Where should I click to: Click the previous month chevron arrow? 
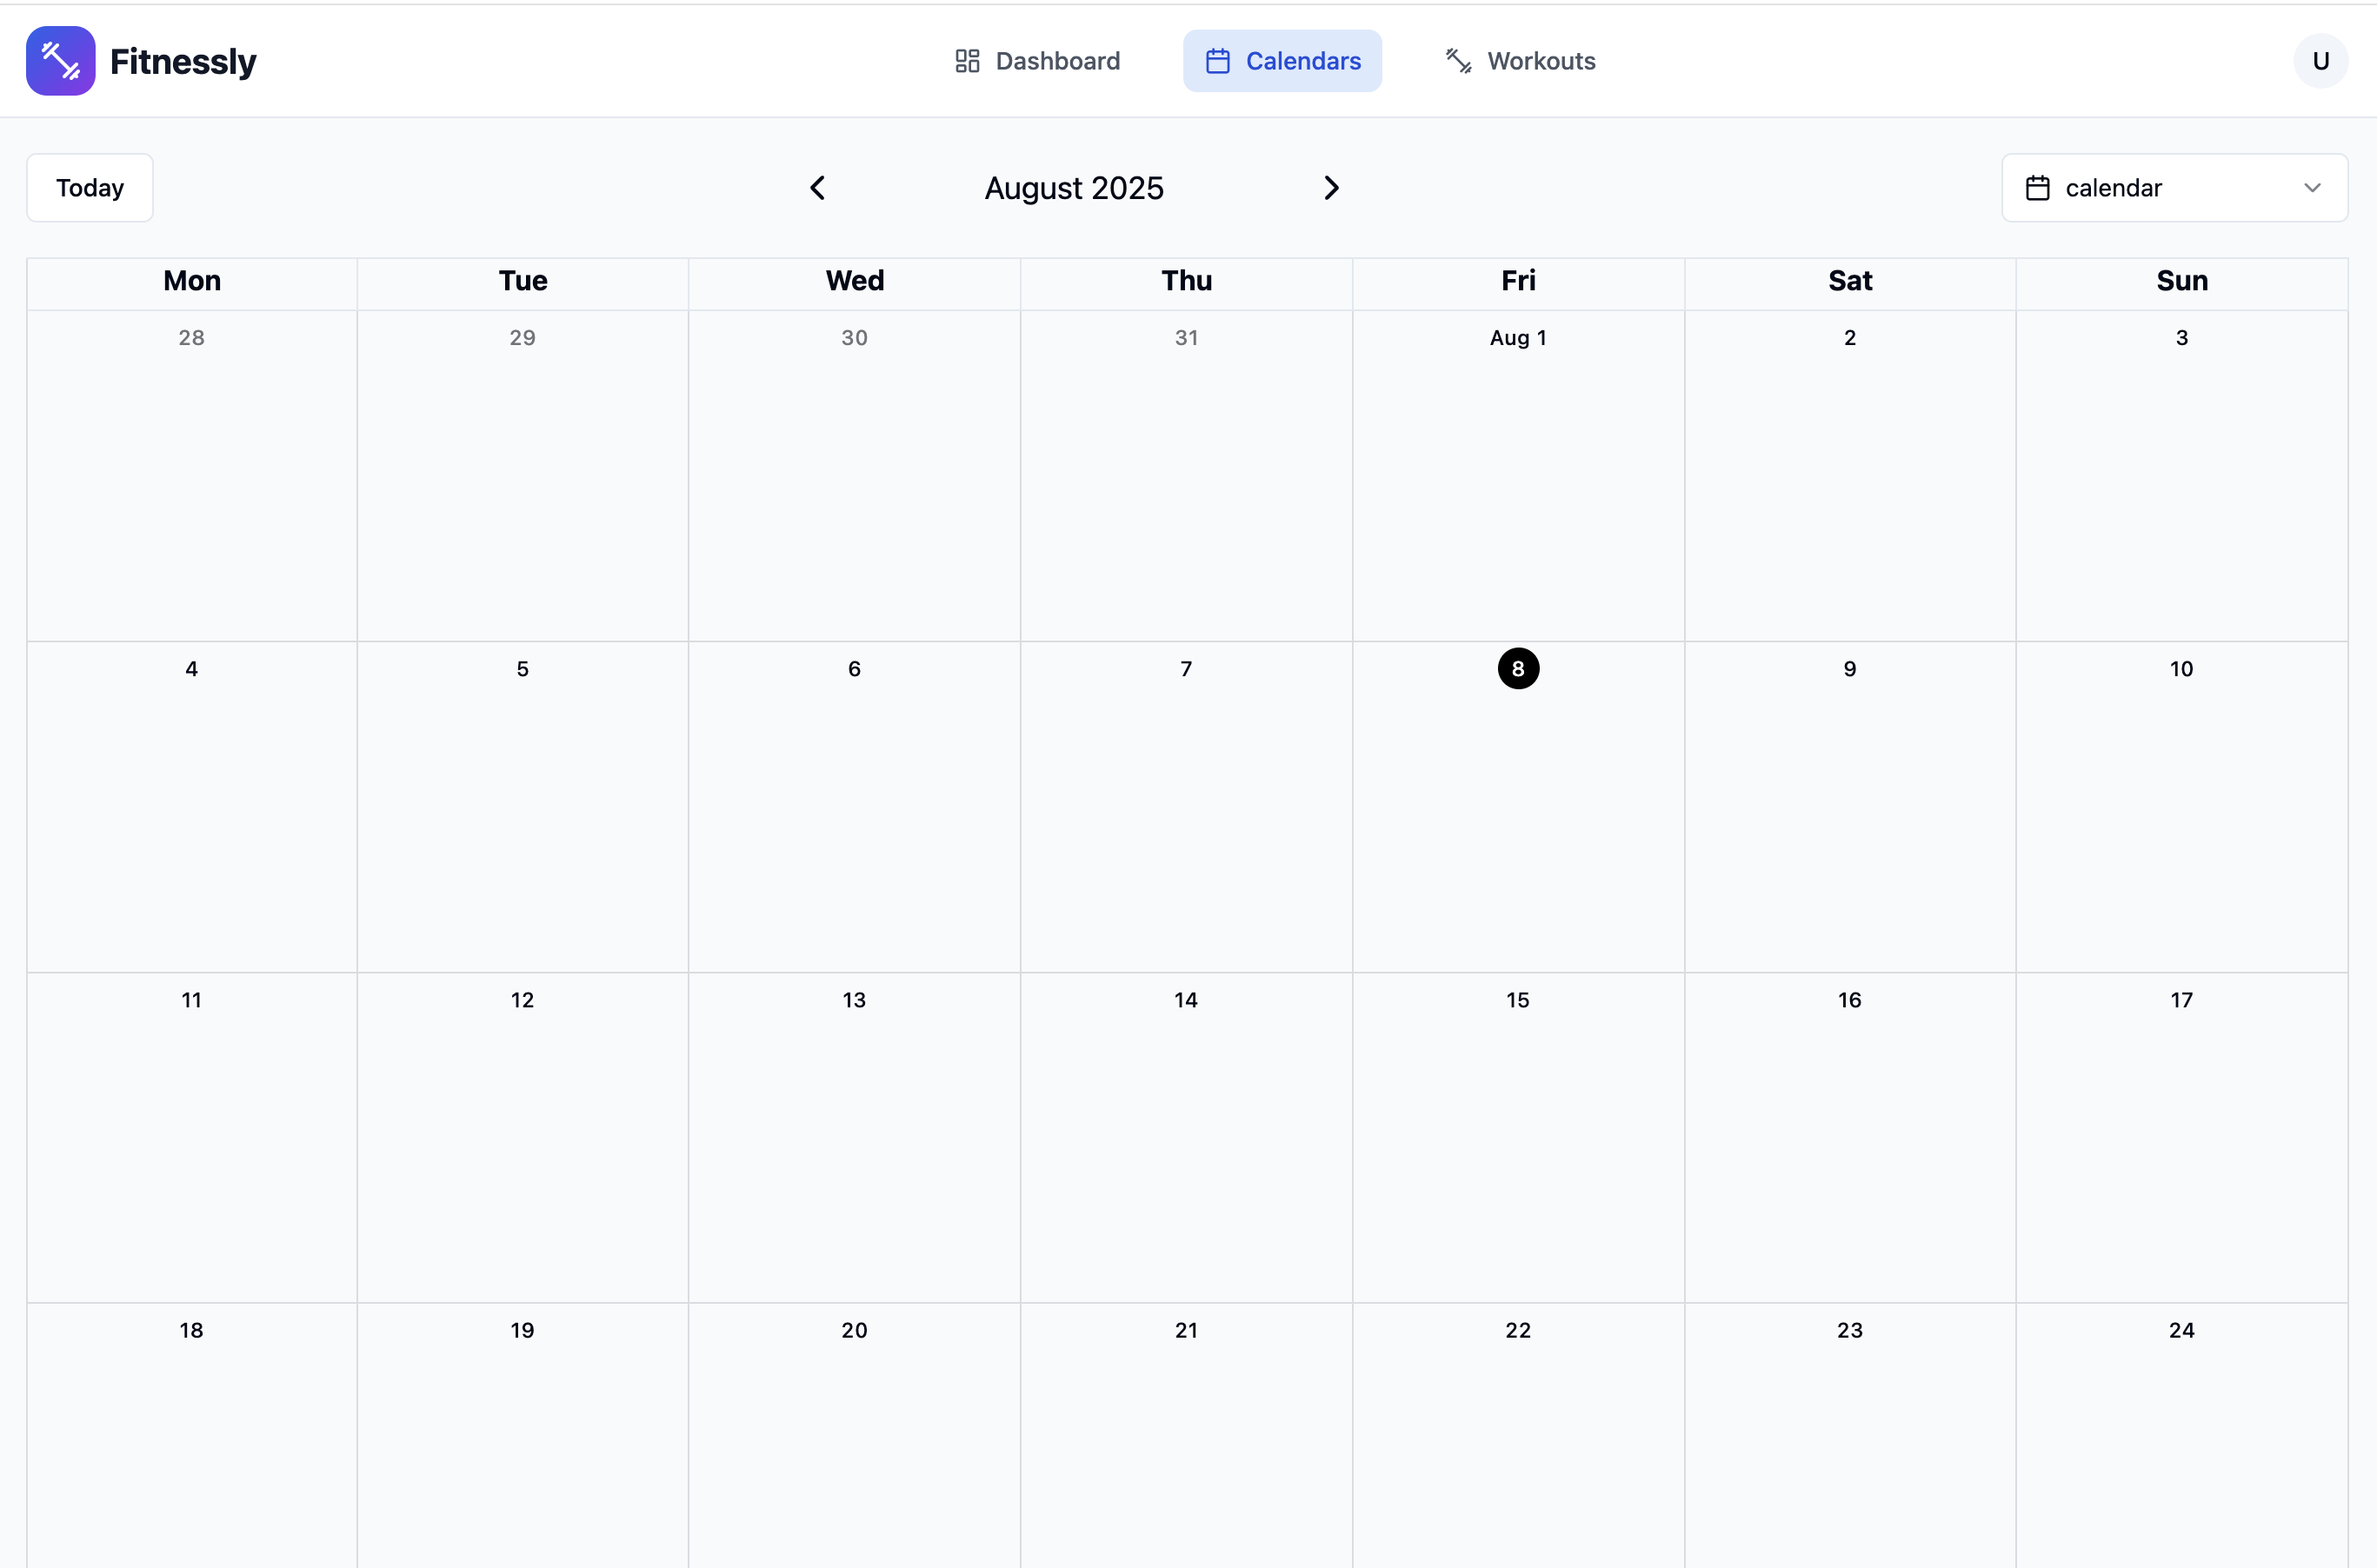point(817,187)
